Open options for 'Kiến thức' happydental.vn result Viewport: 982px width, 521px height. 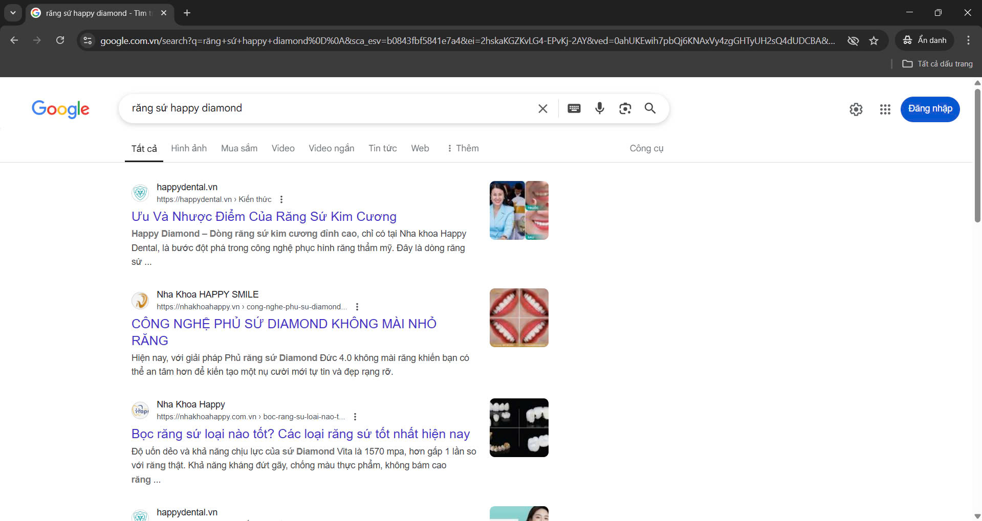tap(281, 199)
